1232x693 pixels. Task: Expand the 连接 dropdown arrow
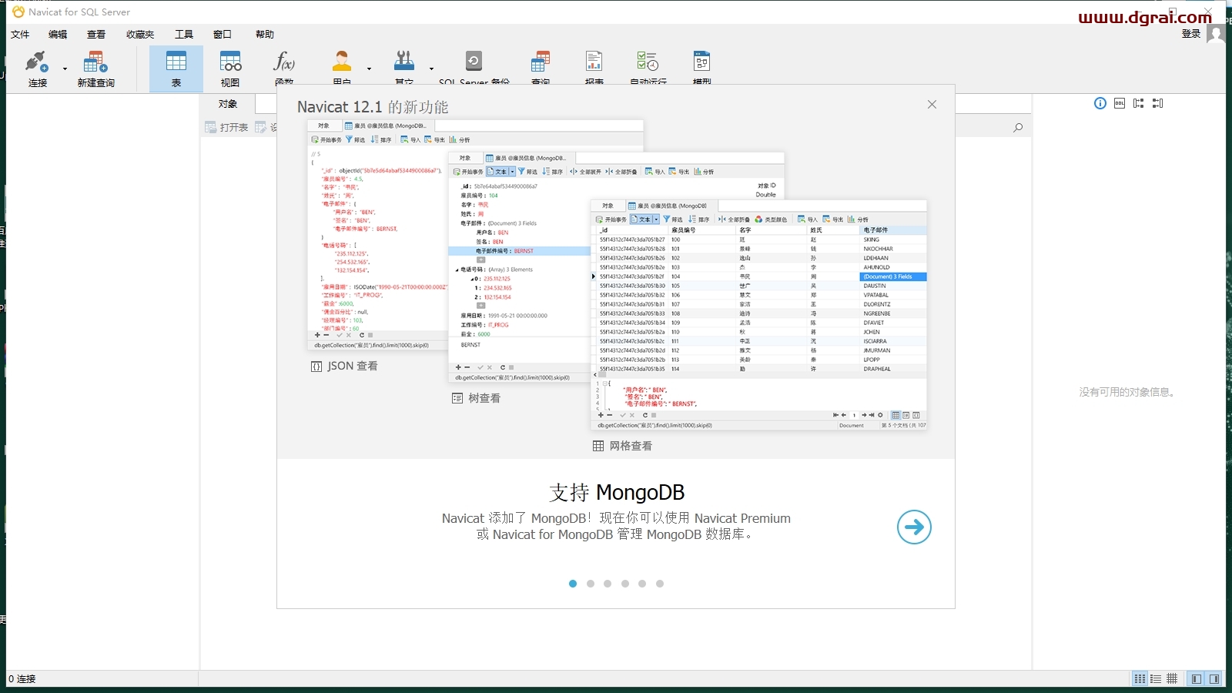pos(65,69)
